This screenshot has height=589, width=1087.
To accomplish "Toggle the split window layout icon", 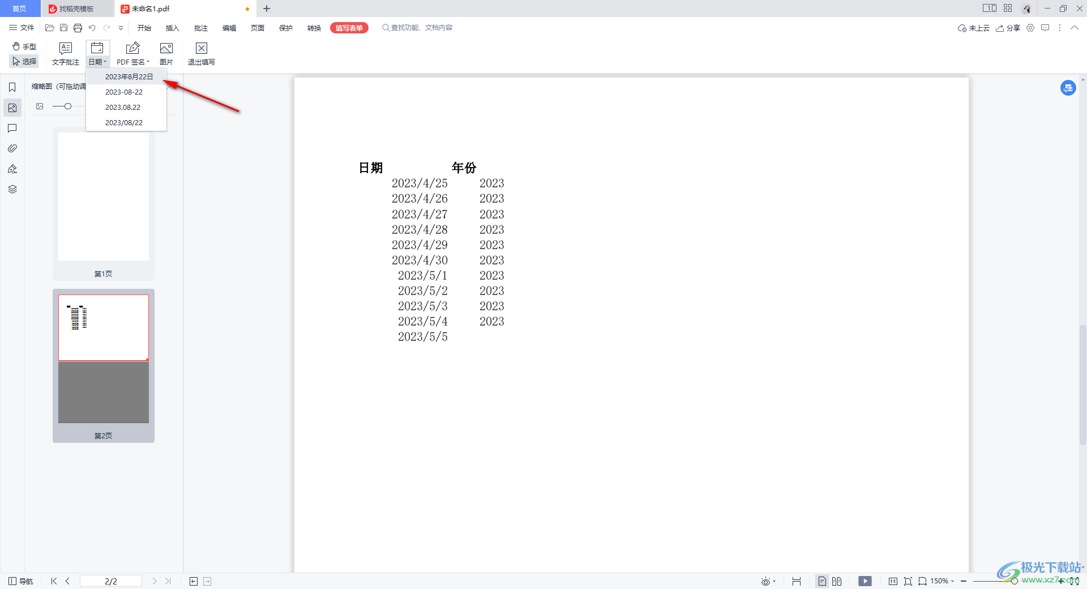I will [989, 8].
